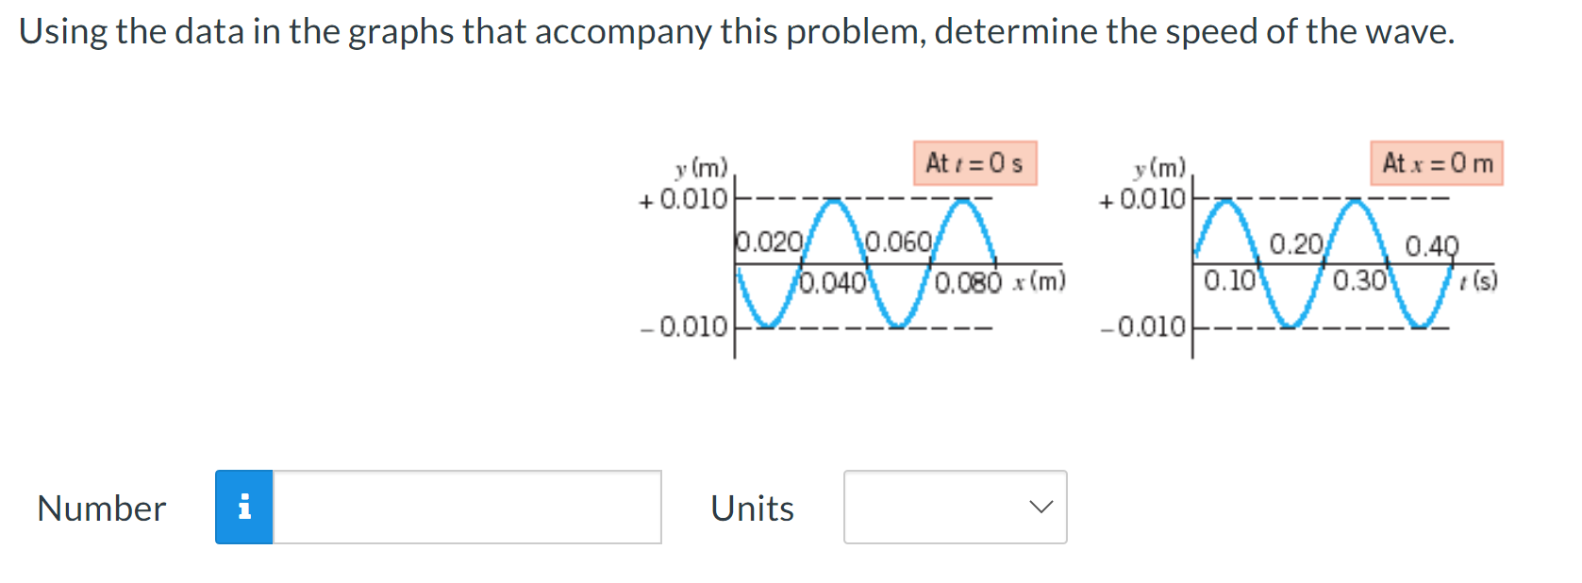
Task: Open the Units dropdown
Action: point(955,508)
